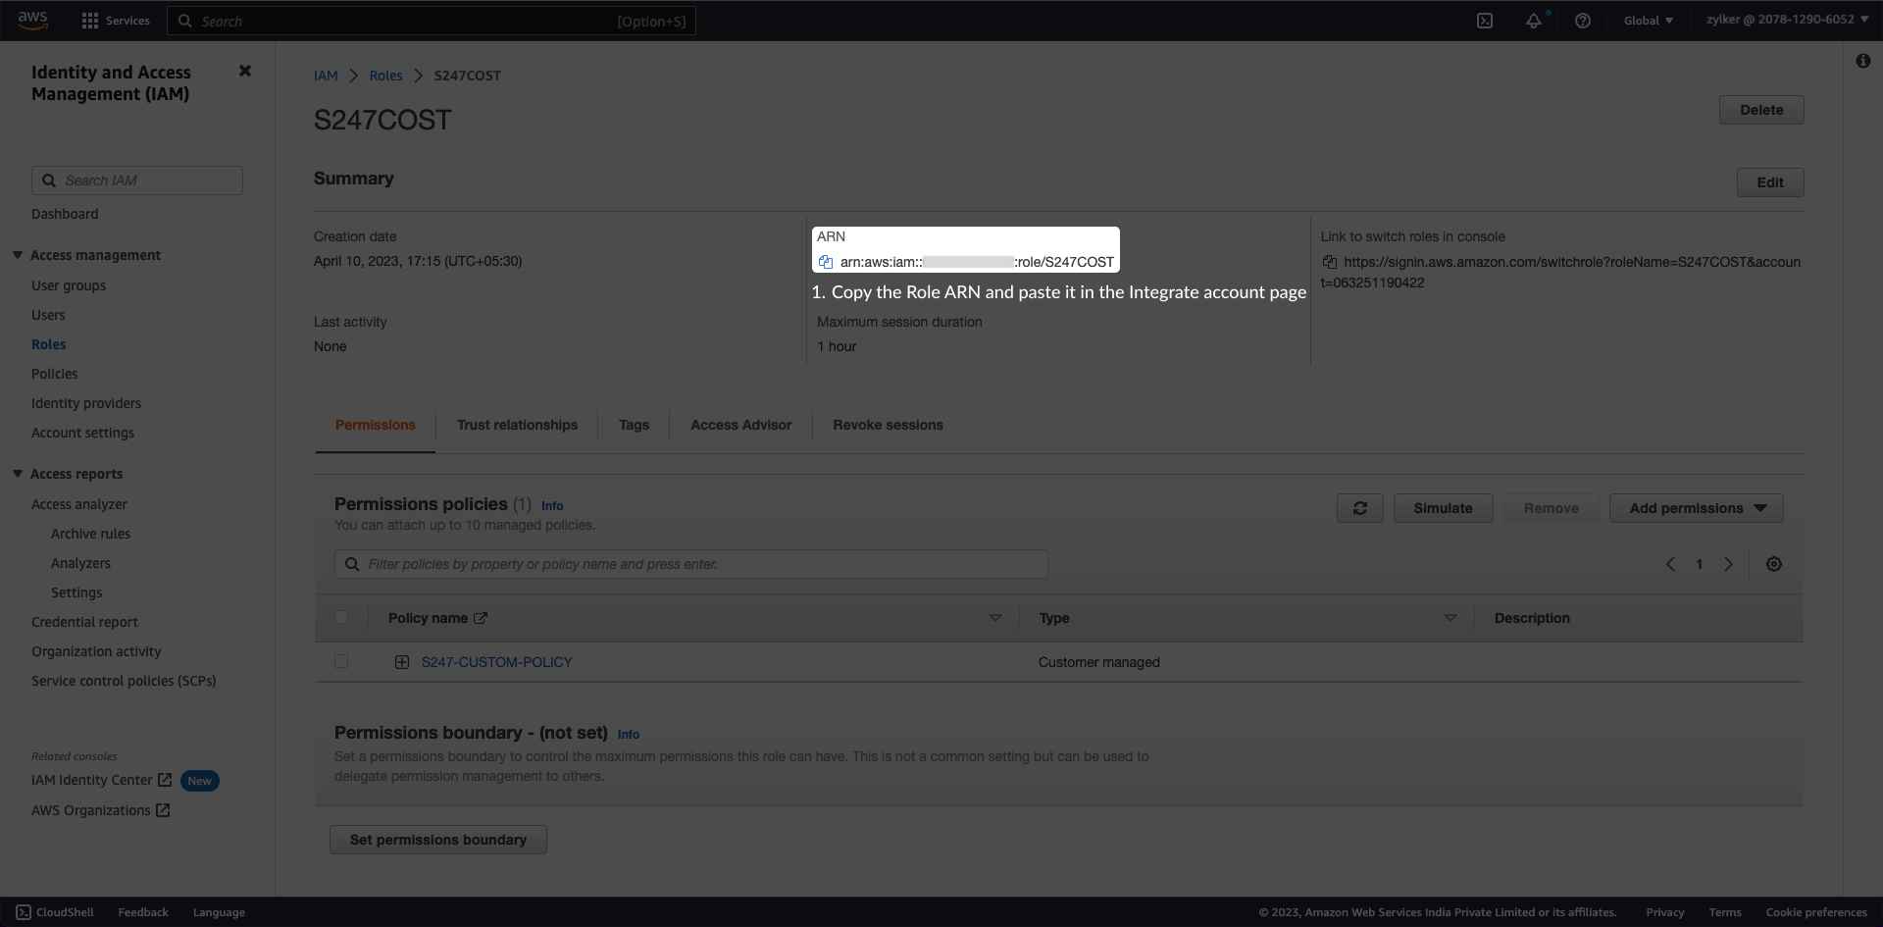The height and width of the screenshot is (927, 1883).
Task: Open the zylker account menu
Action: click(x=1787, y=20)
